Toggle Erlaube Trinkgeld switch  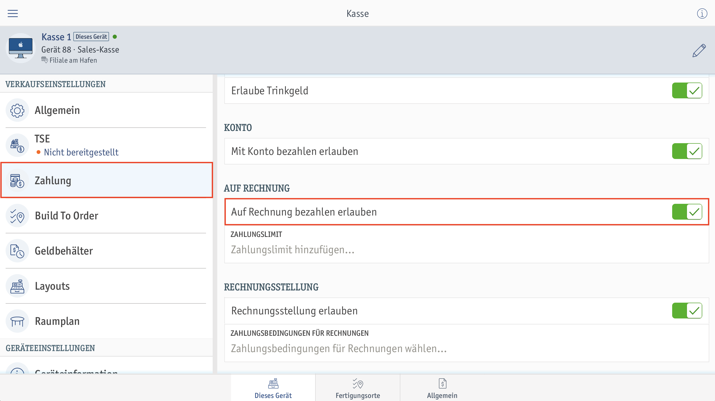(x=687, y=90)
